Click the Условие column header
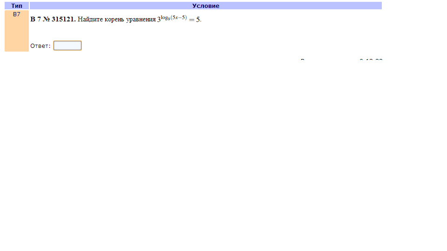The height and width of the screenshot is (251, 447). click(x=205, y=6)
